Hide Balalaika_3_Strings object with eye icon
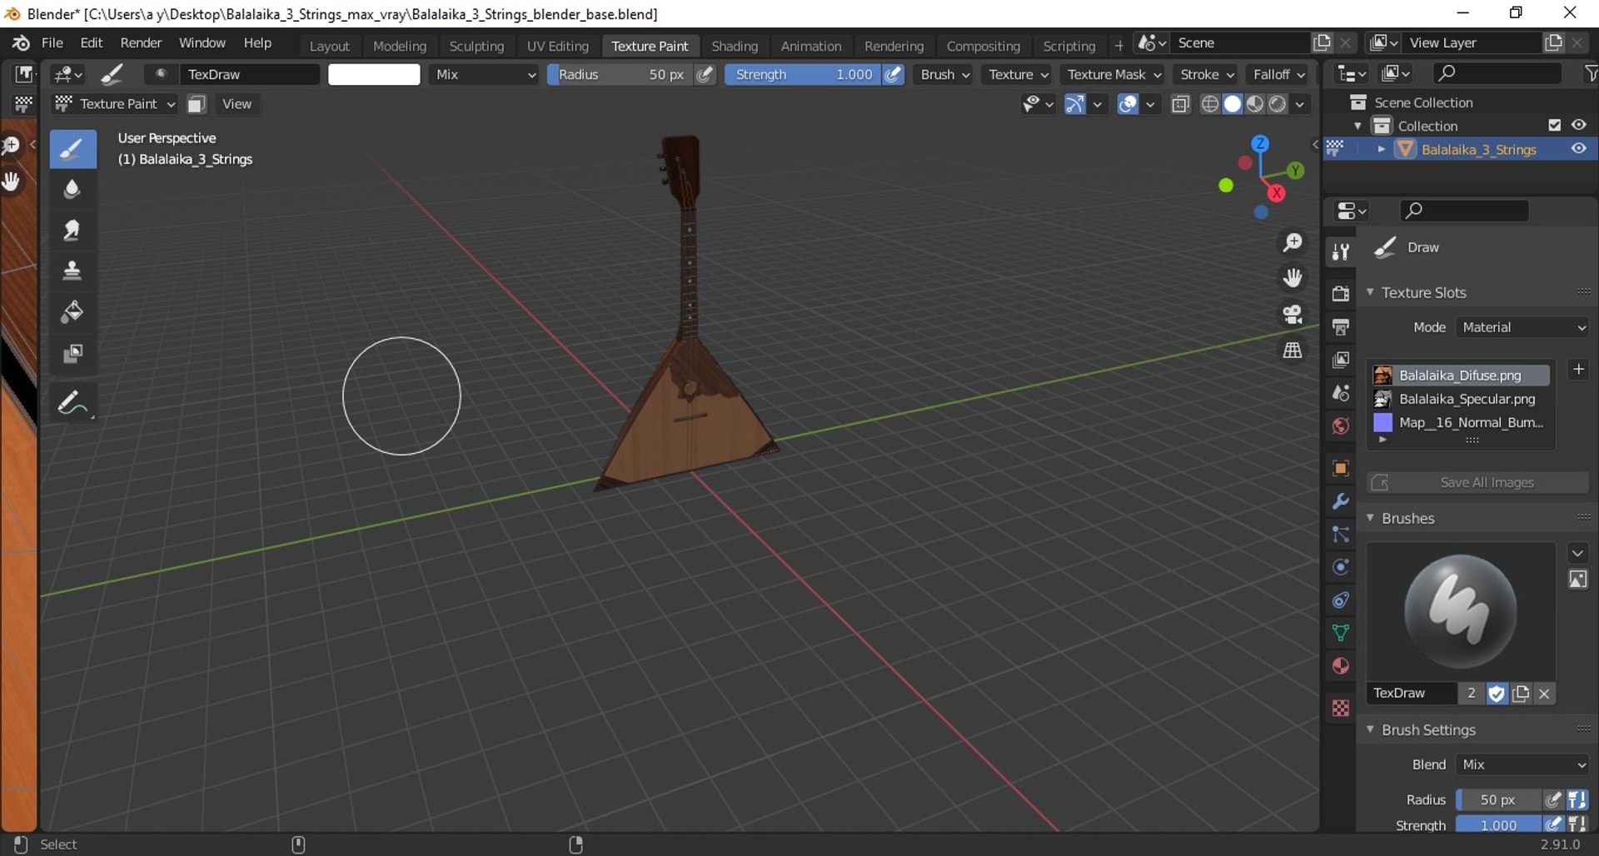1599x856 pixels. tap(1579, 149)
